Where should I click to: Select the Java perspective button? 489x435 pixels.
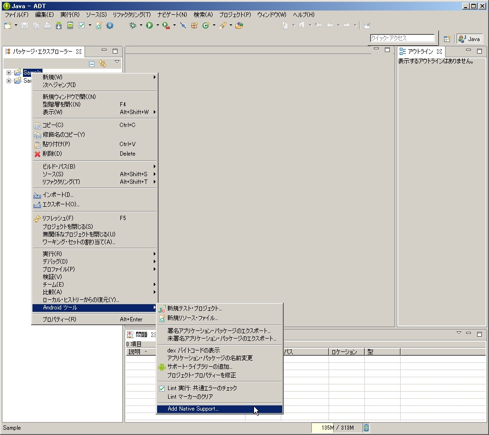click(469, 39)
